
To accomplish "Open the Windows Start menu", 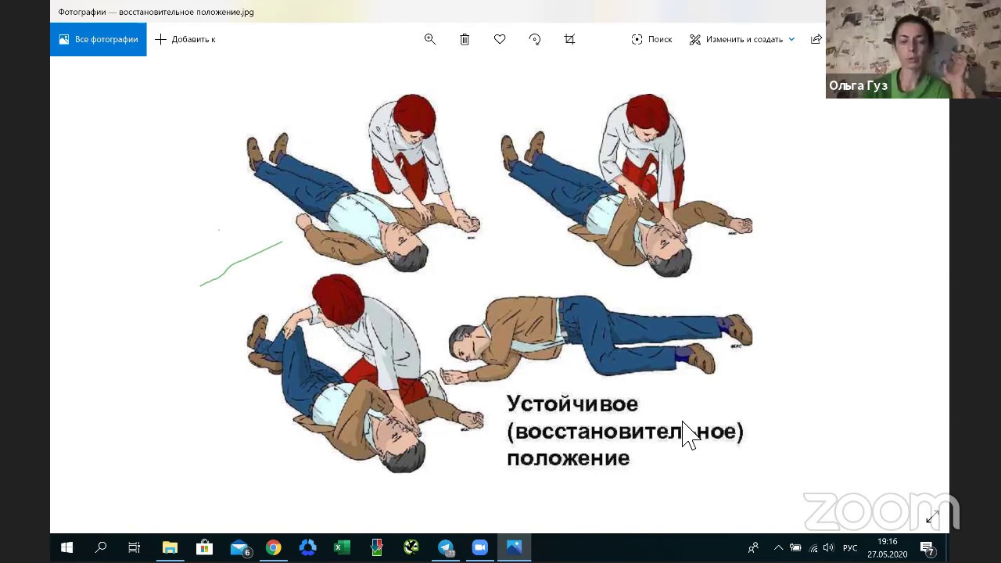I will tap(66, 548).
